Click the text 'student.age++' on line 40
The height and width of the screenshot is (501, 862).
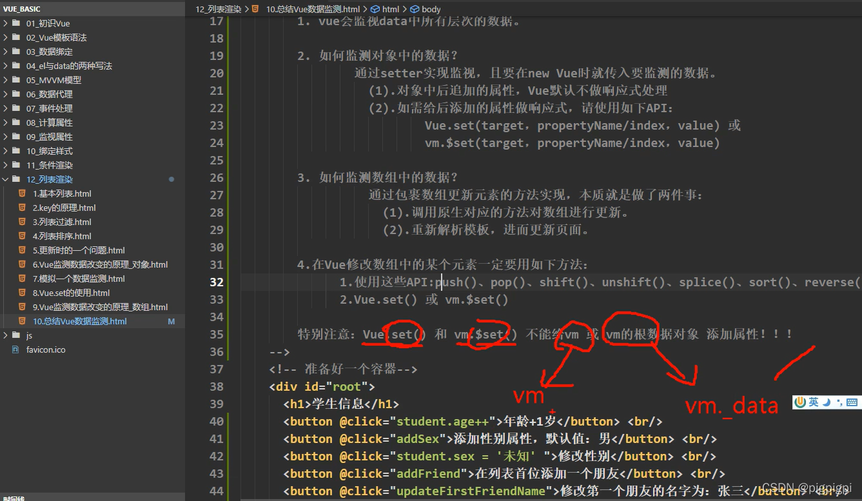pos(442,421)
